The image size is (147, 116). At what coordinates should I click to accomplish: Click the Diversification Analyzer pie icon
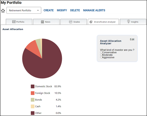coord(91,22)
